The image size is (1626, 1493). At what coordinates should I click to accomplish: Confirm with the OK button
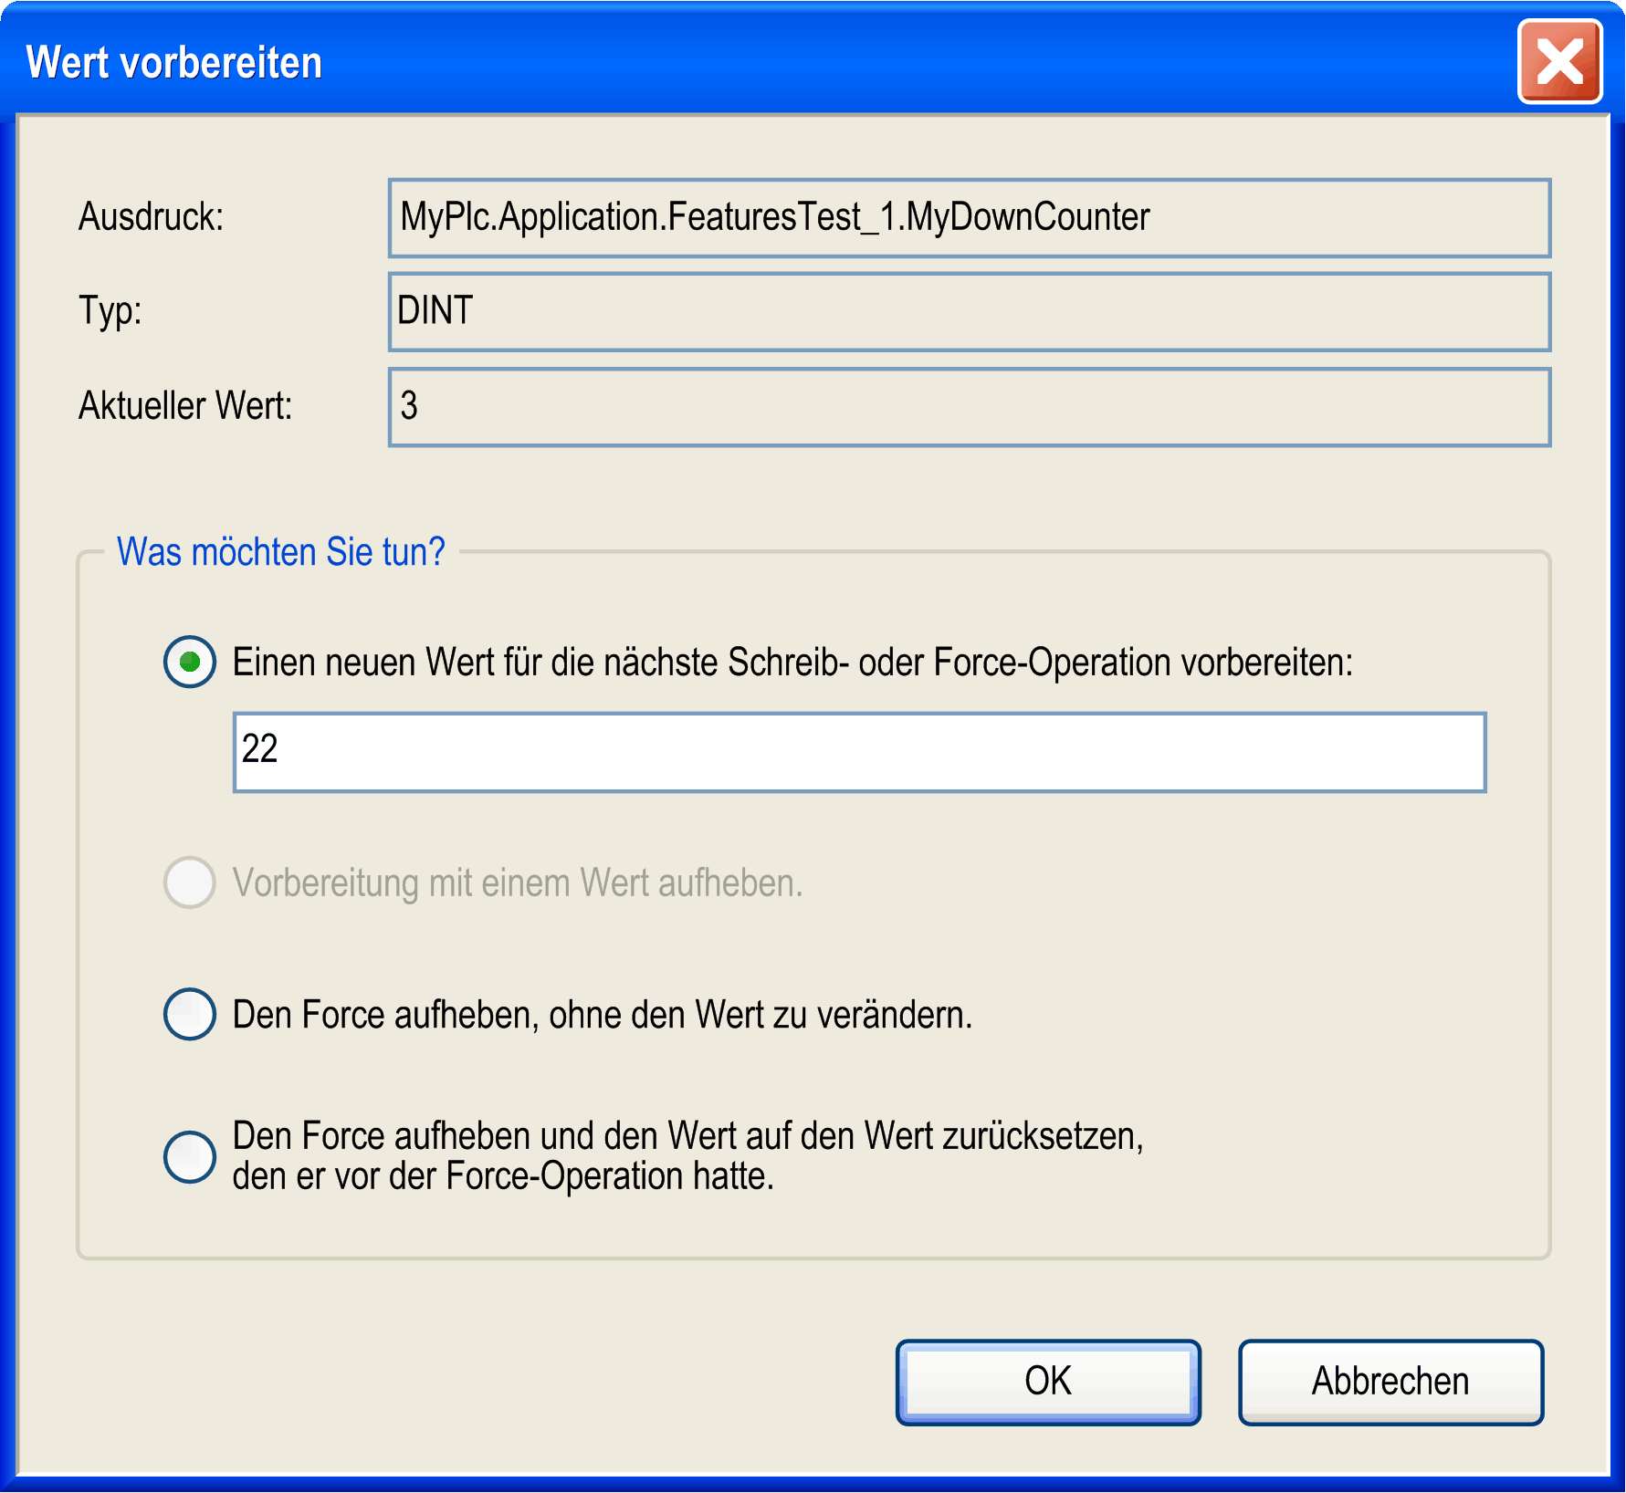click(x=1047, y=1382)
